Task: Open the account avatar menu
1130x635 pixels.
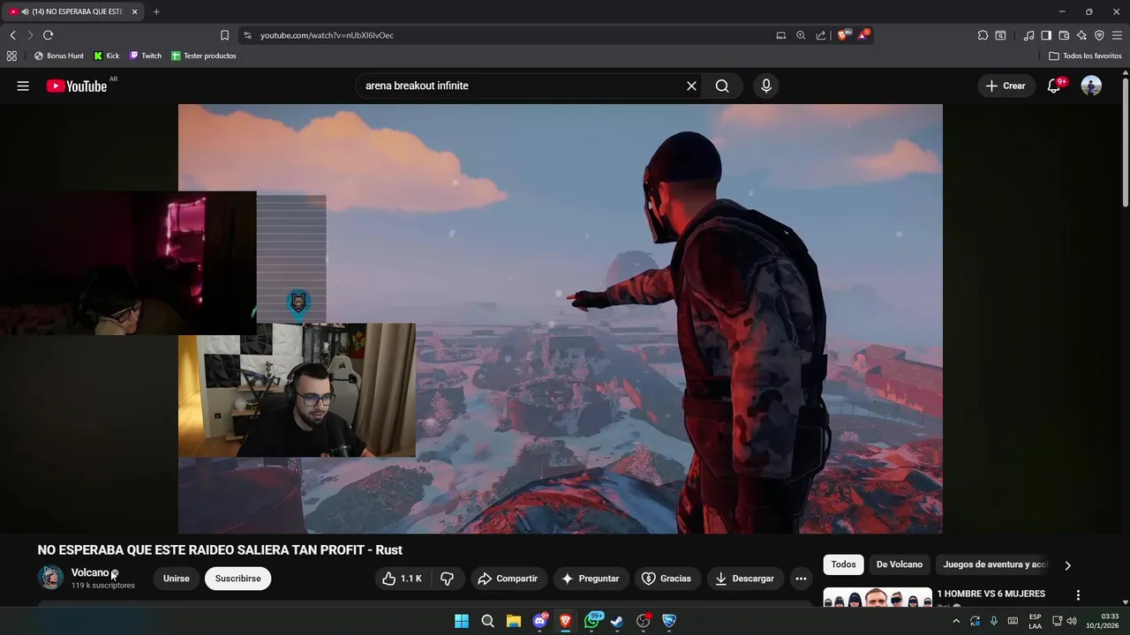Action: click(1091, 86)
